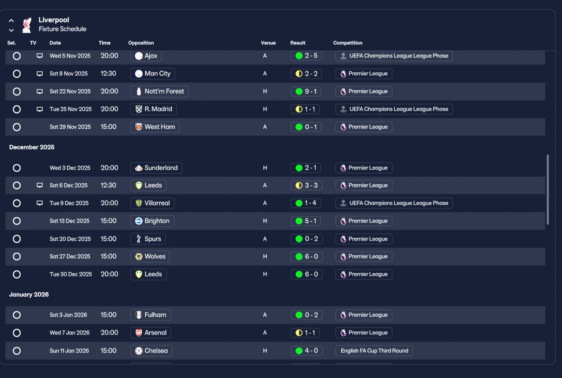Sort by the Competition column header

(x=348, y=43)
